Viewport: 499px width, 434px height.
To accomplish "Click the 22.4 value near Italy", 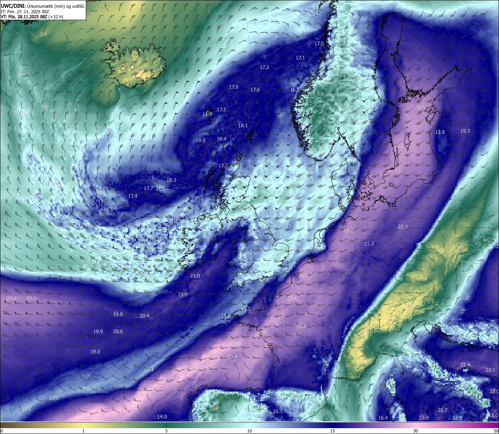I will tap(465, 365).
